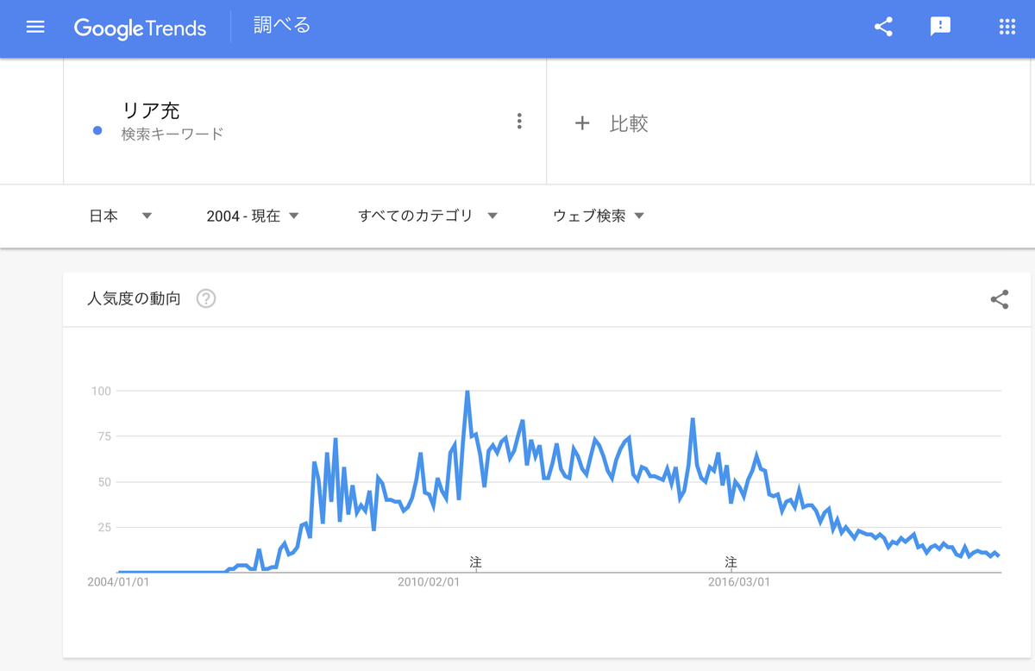Viewport: 1035px width, 671px height.
Task: Open the すべてのカテゴリ category dropdown
Action: click(x=427, y=216)
